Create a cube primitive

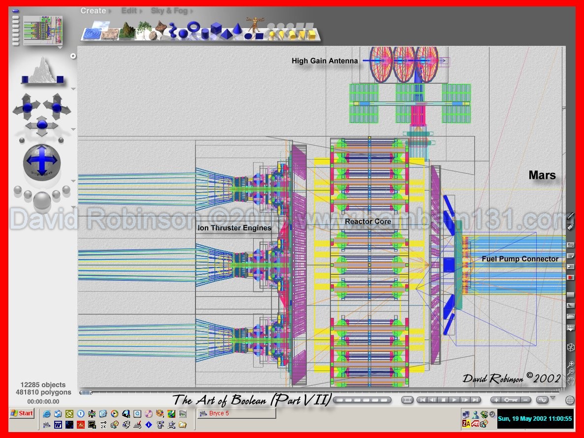point(216,29)
